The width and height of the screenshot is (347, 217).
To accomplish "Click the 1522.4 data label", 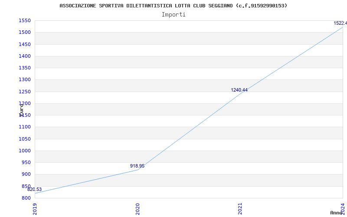I will click(x=340, y=23).
